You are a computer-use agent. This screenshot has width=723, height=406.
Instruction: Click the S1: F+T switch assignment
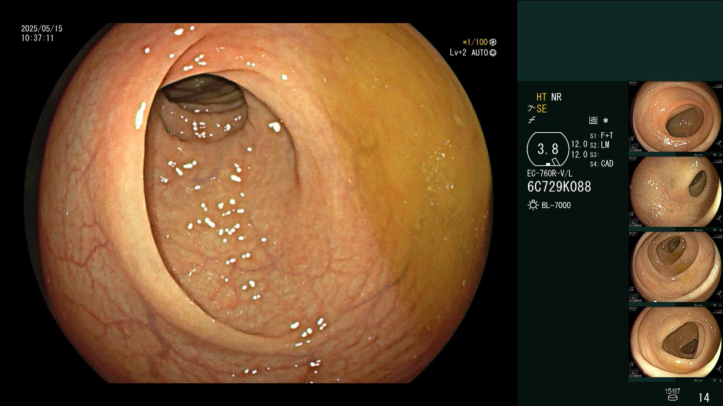[602, 135]
